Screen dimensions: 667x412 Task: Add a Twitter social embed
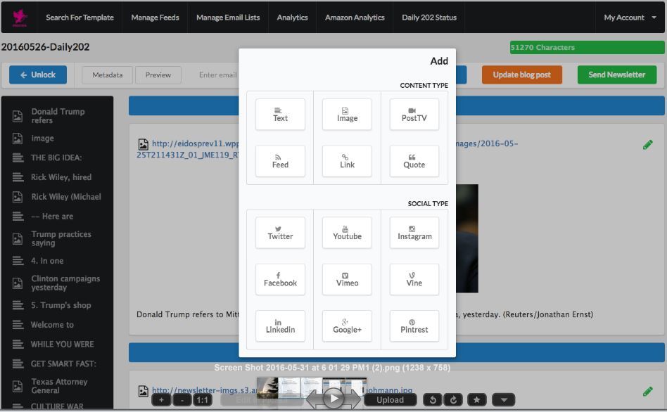coord(280,233)
